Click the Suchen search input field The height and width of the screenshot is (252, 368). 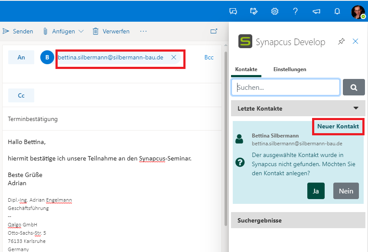click(x=286, y=87)
